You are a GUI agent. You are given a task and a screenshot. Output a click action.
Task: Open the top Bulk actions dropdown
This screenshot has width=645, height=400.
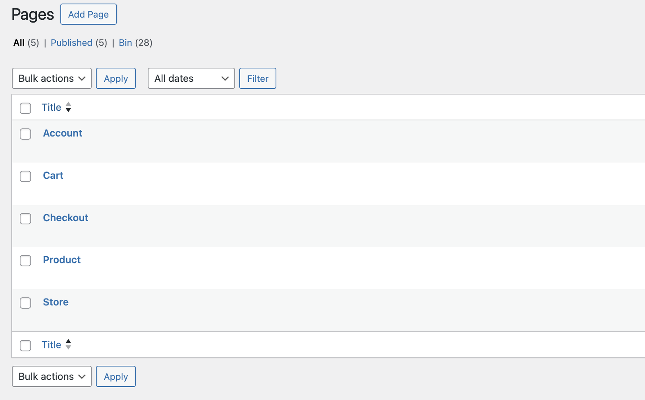pos(52,79)
